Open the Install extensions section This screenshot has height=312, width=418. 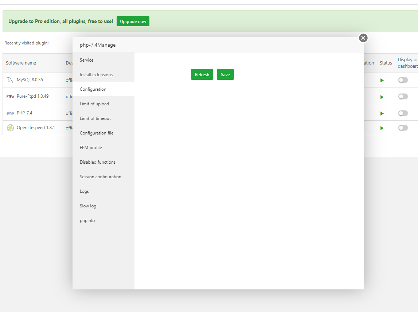pyautogui.click(x=96, y=74)
